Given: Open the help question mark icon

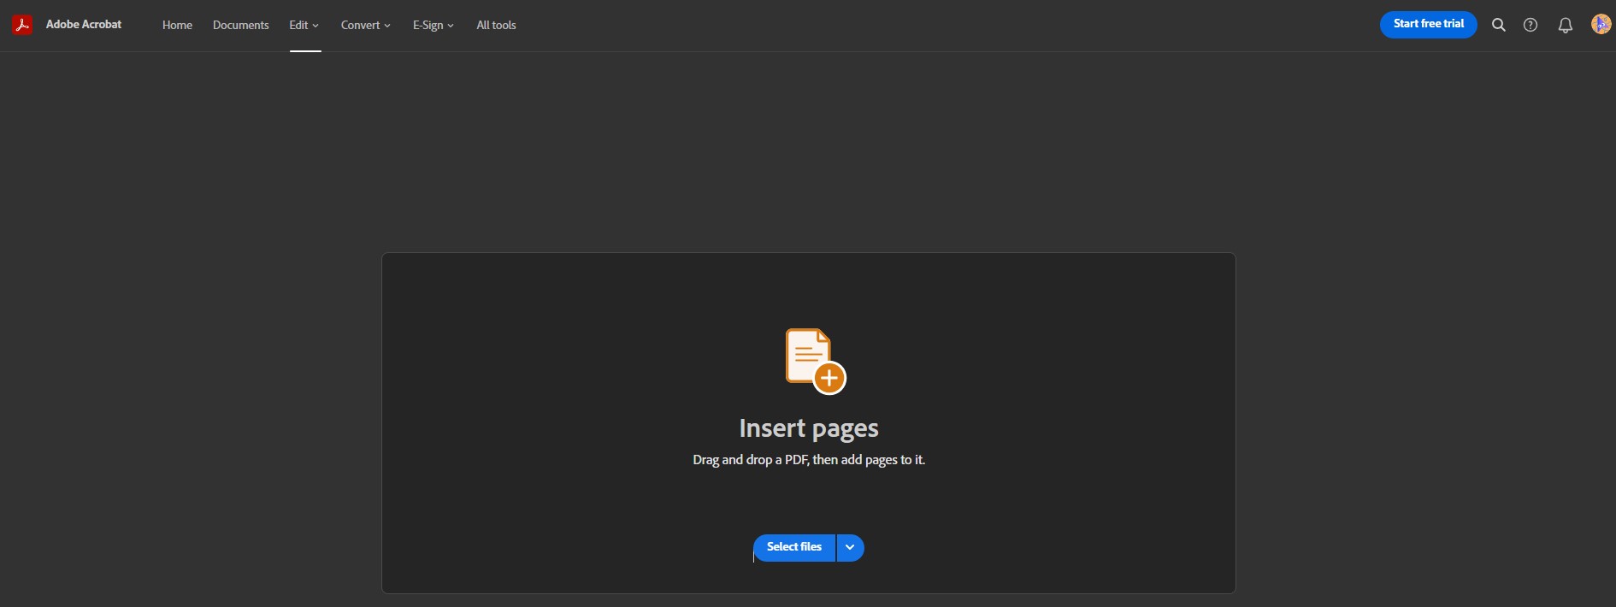Looking at the screenshot, I should 1530,26.
